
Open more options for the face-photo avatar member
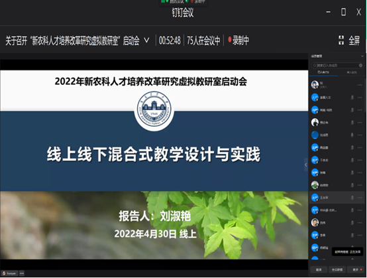pyautogui.click(x=360, y=223)
